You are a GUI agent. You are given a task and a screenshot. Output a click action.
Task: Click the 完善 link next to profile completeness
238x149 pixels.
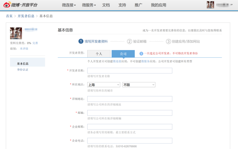click(x=35, y=43)
